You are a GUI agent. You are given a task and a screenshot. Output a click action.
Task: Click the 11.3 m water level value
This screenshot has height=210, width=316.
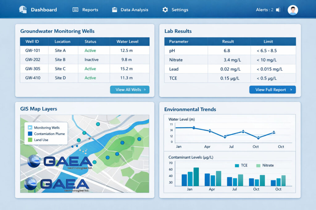click(126, 78)
